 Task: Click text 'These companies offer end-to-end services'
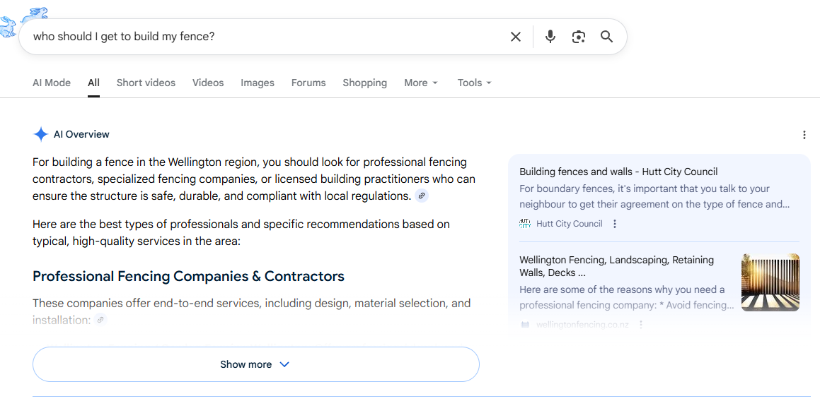(x=252, y=311)
